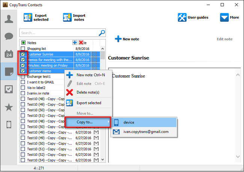The width and height of the screenshot is (244, 172).
Task: Check the Shopping list note
Action: tap(23, 48)
